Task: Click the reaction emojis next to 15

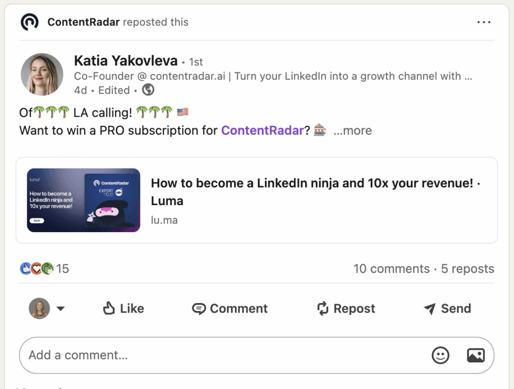Action: [x=37, y=269]
